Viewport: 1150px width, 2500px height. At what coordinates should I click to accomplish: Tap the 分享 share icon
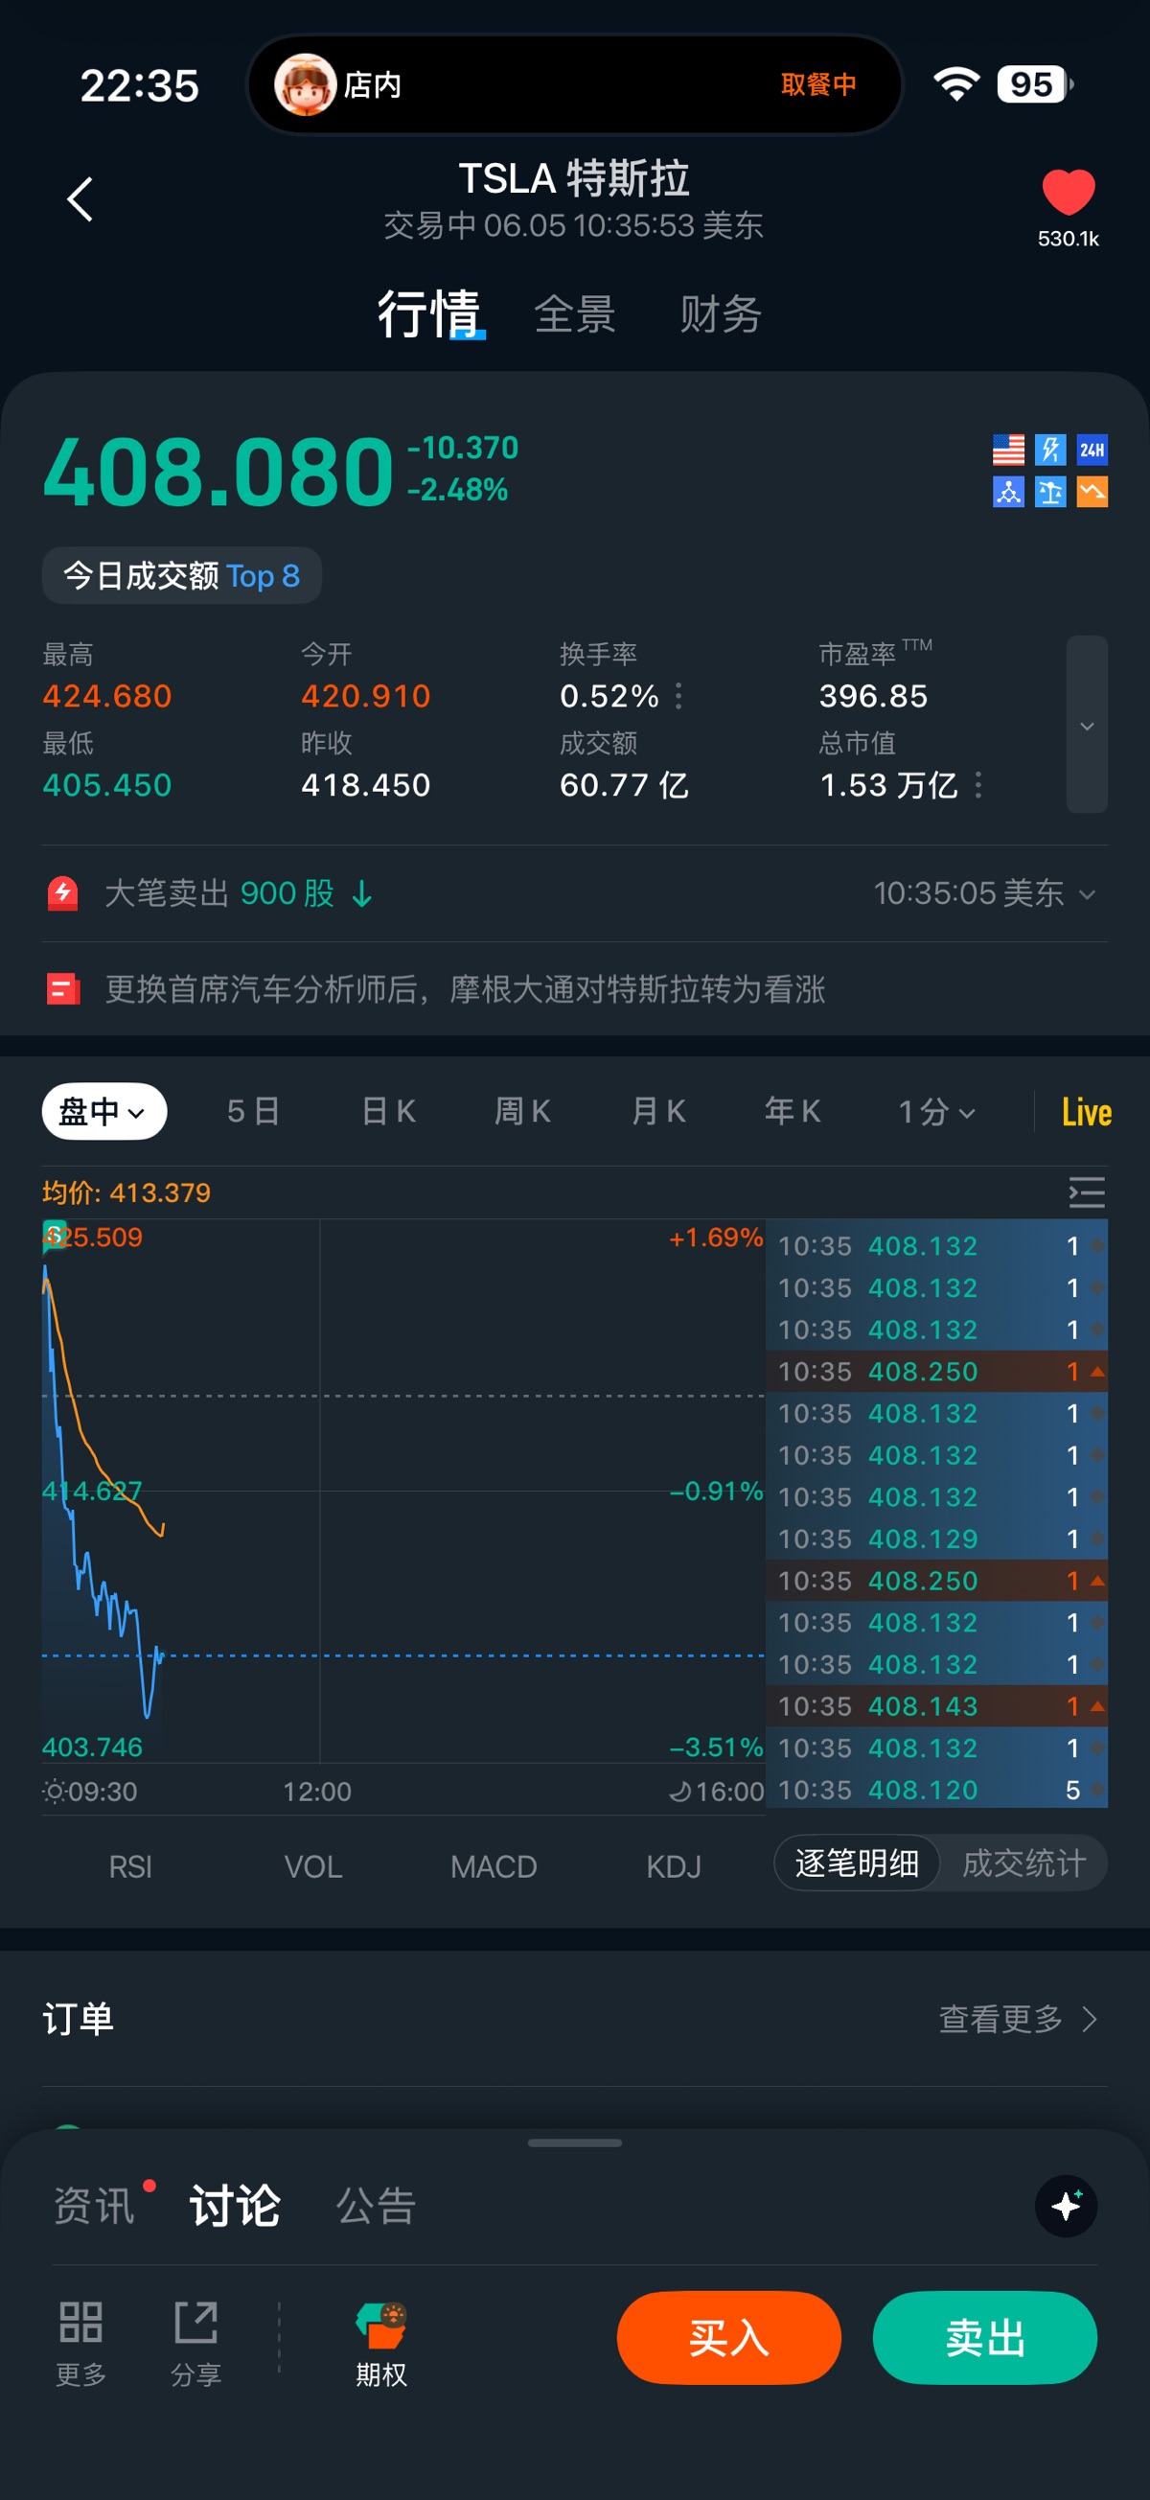coord(196,2342)
